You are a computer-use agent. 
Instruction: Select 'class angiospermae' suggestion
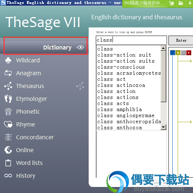click(x=129, y=116)
